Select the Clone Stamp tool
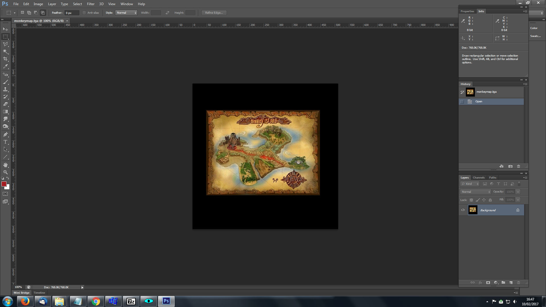This screenshot has height=307, width=546. pyautogui.click(x=5, y=89)
